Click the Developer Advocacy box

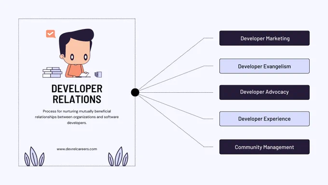coord(264,92)
